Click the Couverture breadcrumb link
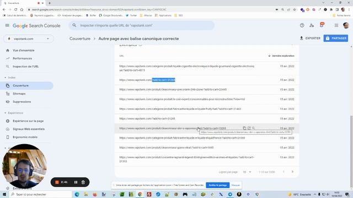Image resolution: width=353 pixels, height=198 pixels. 79,38
